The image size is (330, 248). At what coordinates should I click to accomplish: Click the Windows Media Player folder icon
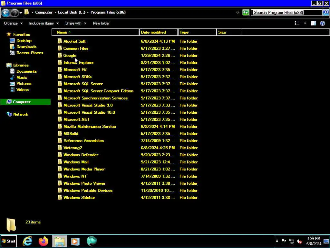pos(60,169)
